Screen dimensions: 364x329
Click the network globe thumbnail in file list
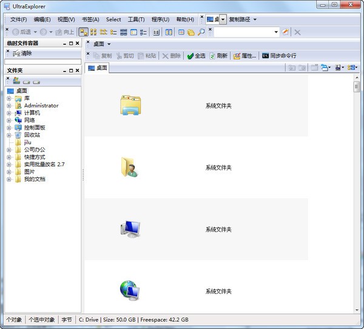pyautogui.click(x=130, y=291)
